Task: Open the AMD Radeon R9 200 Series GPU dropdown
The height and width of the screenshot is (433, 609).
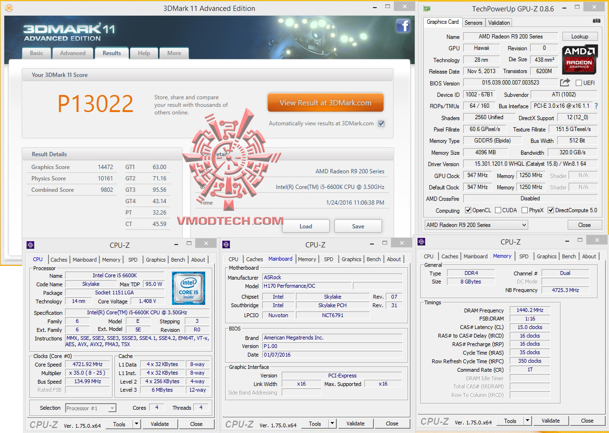Action: tap(476, 225)
